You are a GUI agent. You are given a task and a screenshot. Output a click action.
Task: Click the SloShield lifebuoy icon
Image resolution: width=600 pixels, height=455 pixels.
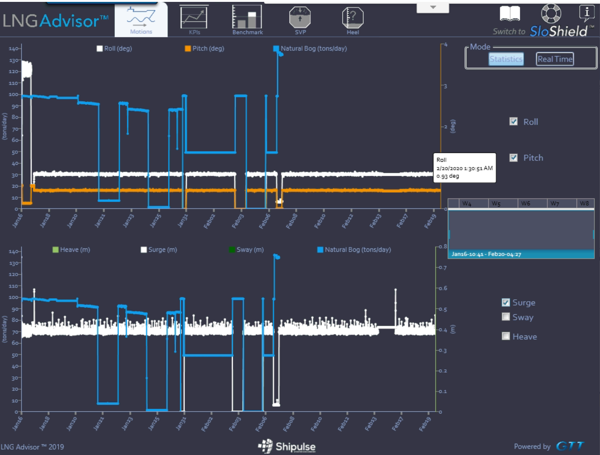coord(551,13)
